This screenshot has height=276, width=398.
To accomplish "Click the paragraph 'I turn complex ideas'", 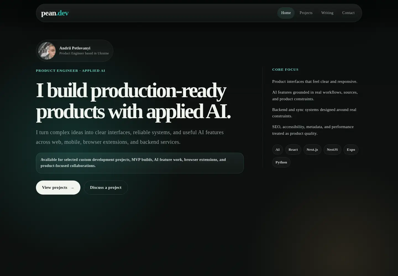I will pos(130,137).
